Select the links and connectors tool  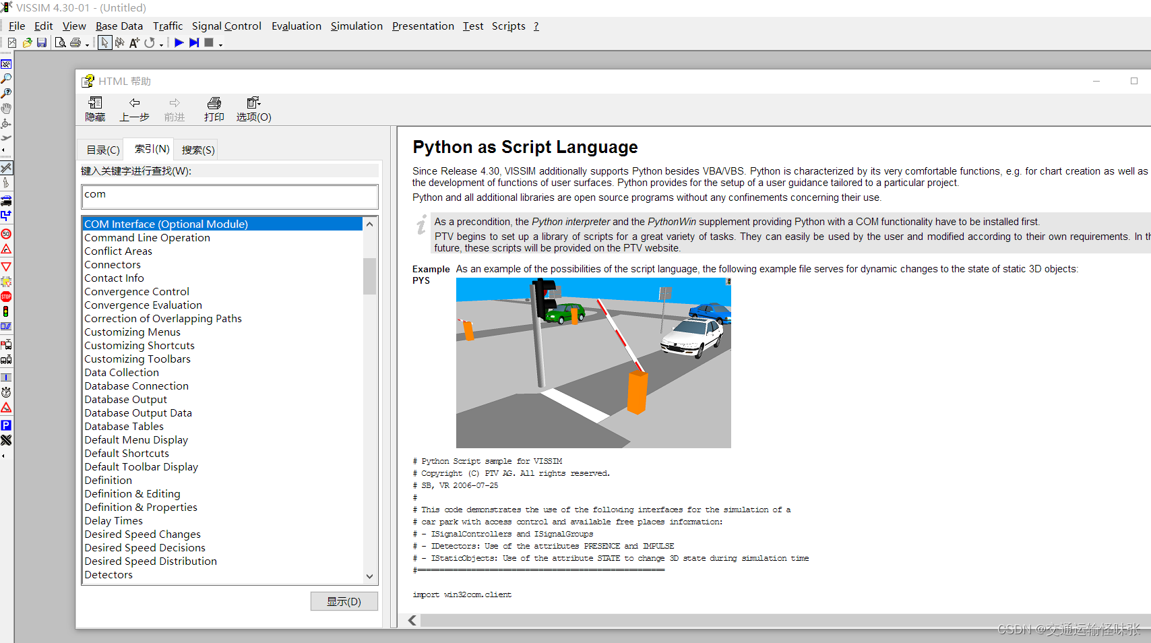(x=6, y=167)
